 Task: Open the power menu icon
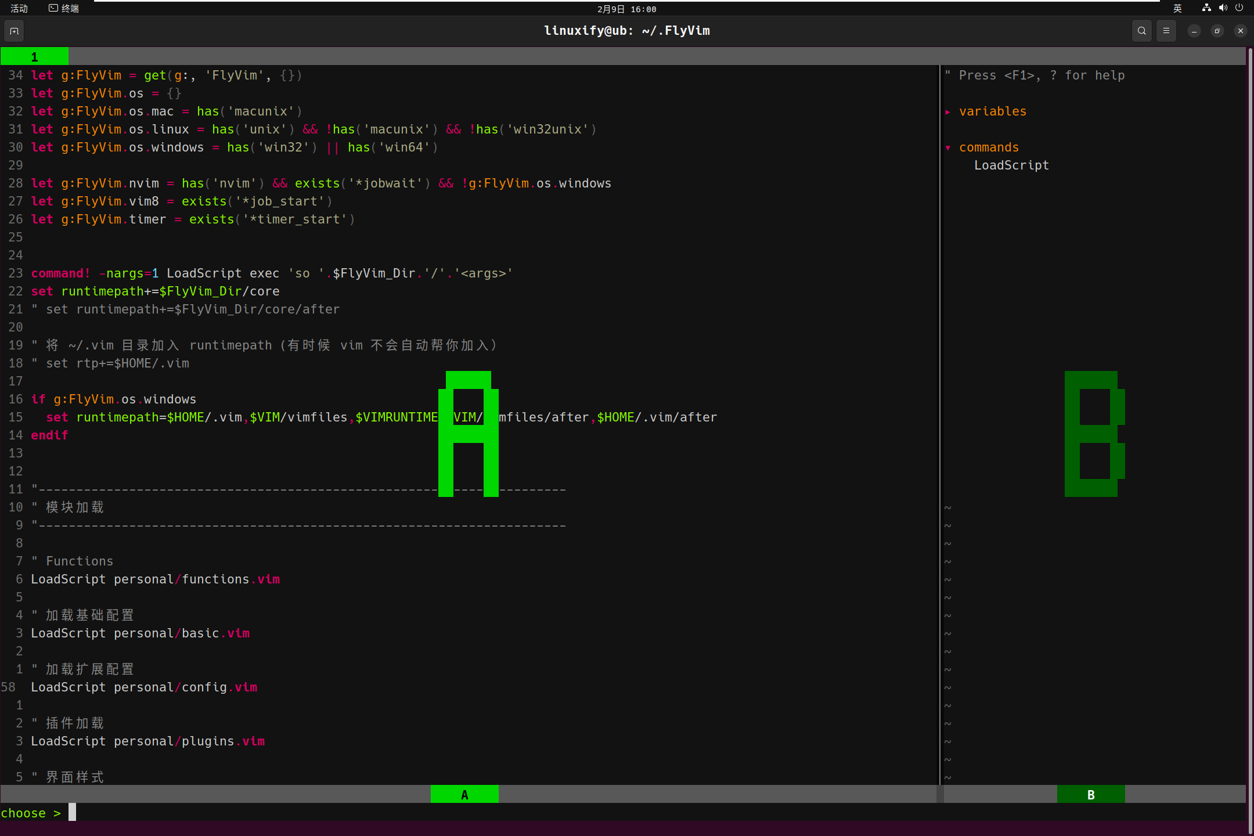click(1239, 8)
